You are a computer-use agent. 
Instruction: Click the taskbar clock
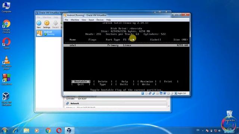click(229, 131)
